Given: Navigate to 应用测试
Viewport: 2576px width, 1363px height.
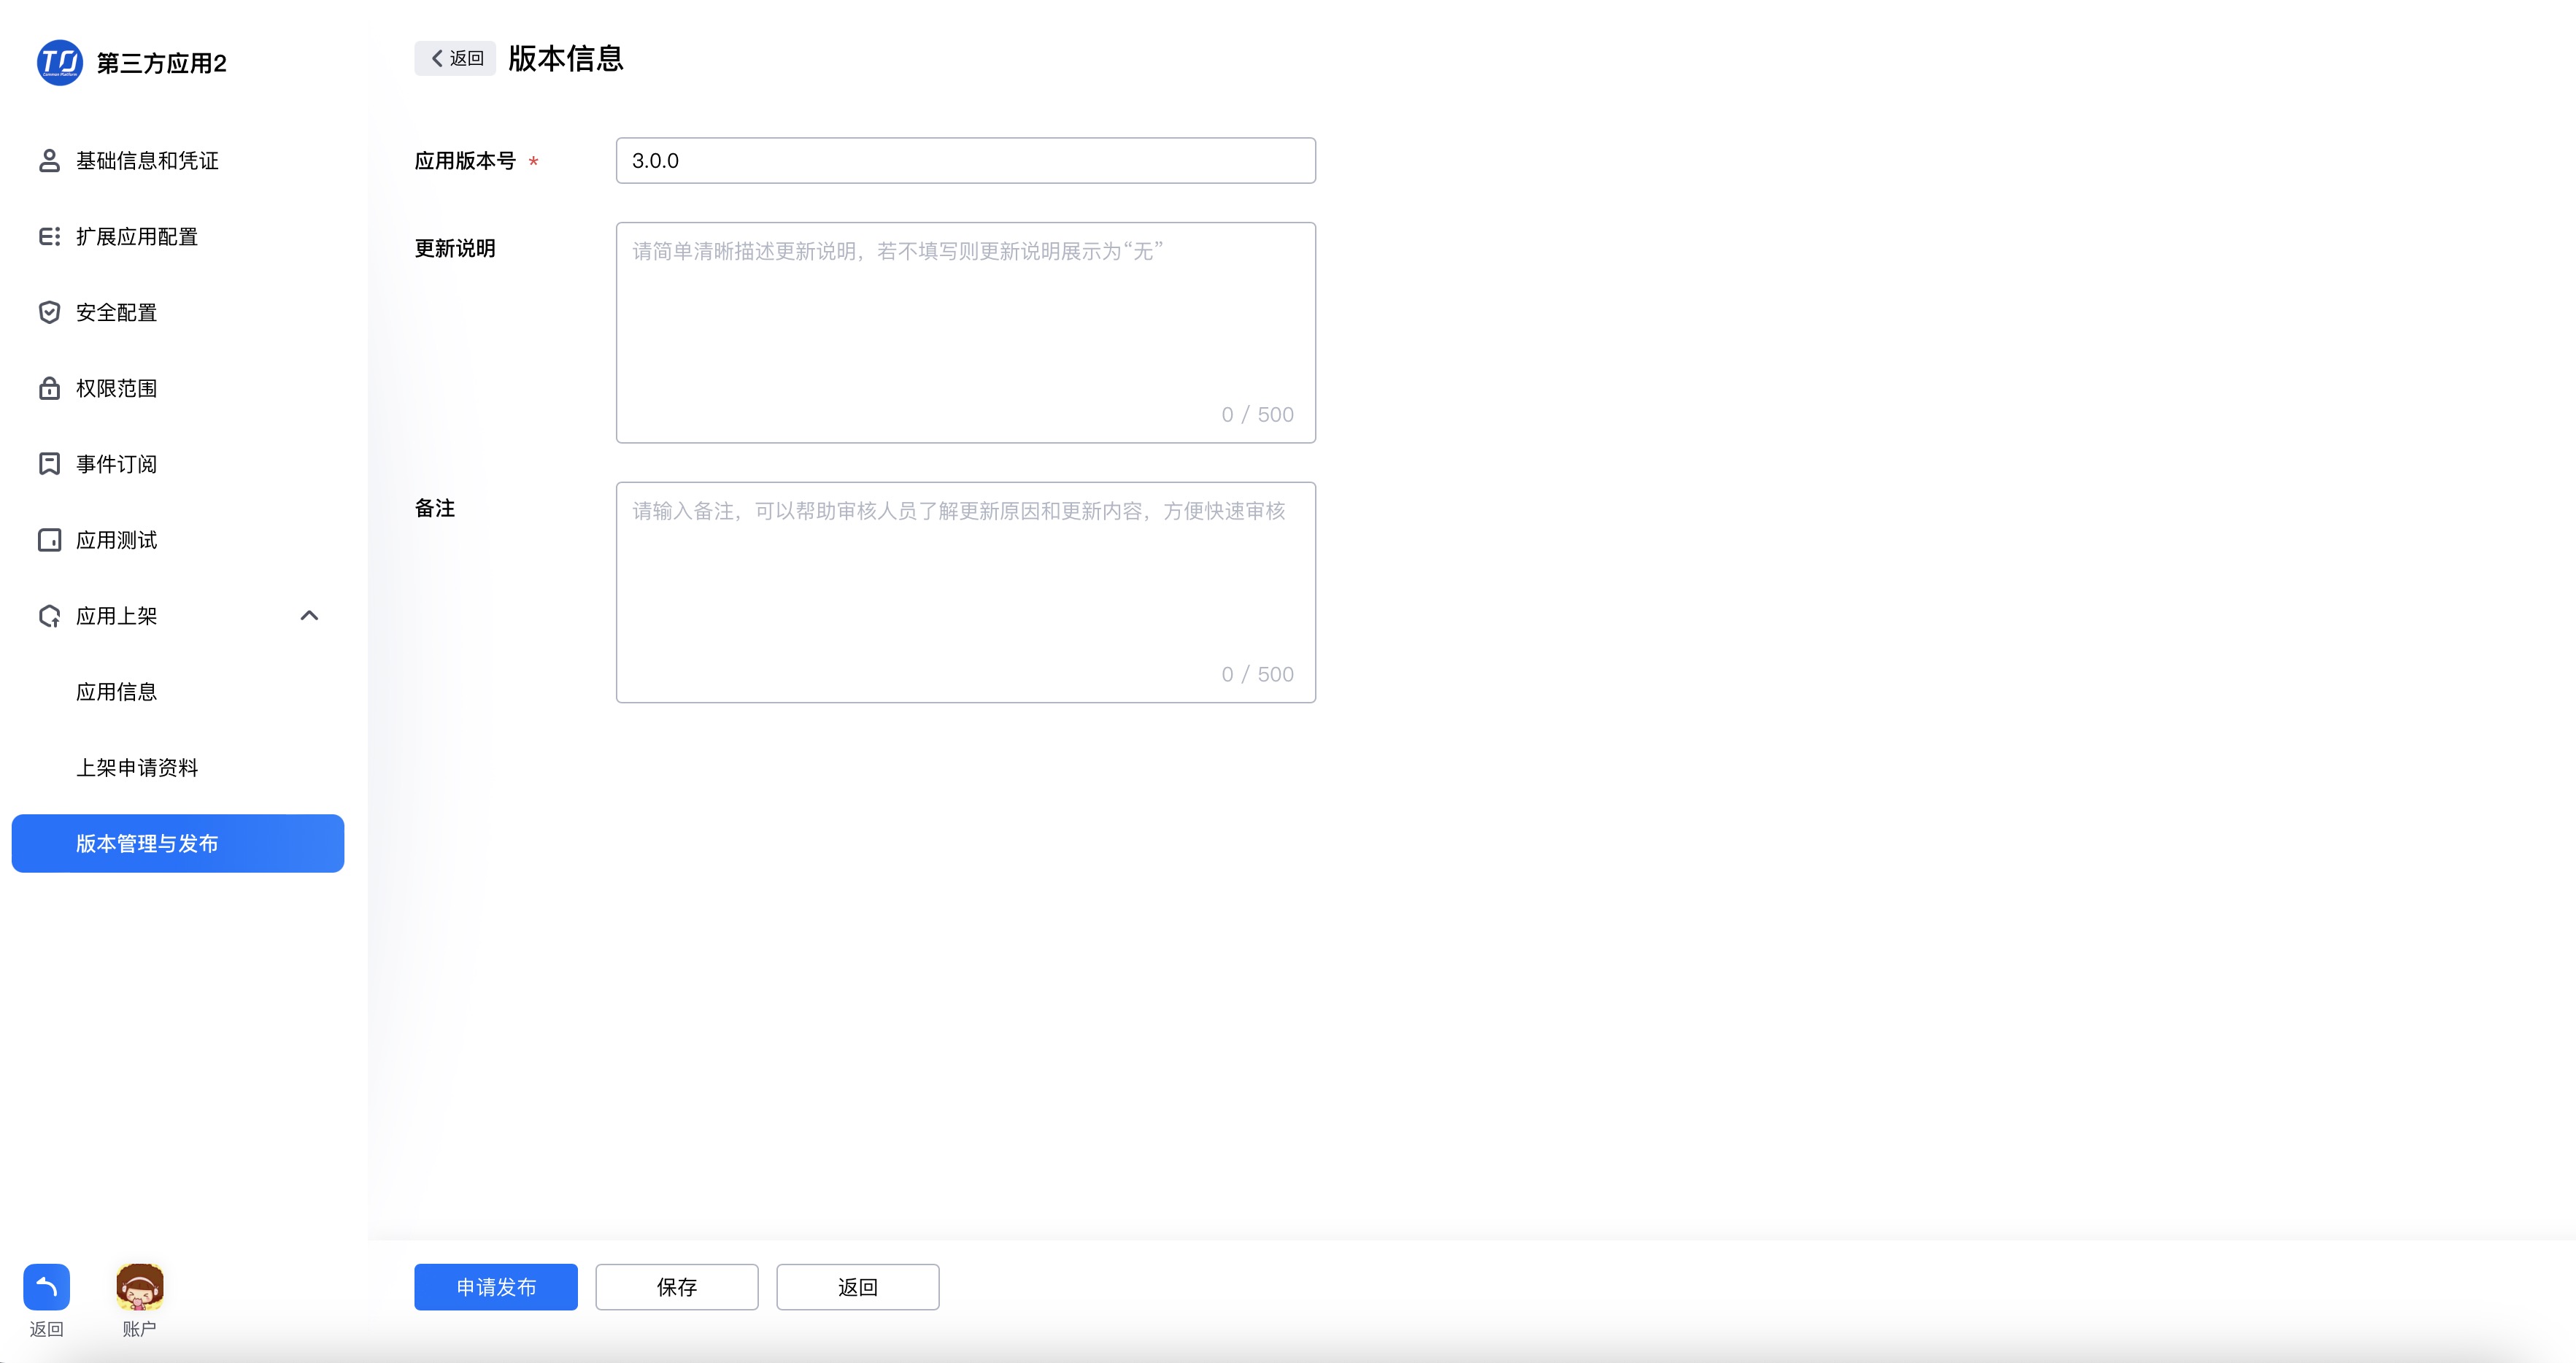Looking at the screenshot, I should 178,540.
